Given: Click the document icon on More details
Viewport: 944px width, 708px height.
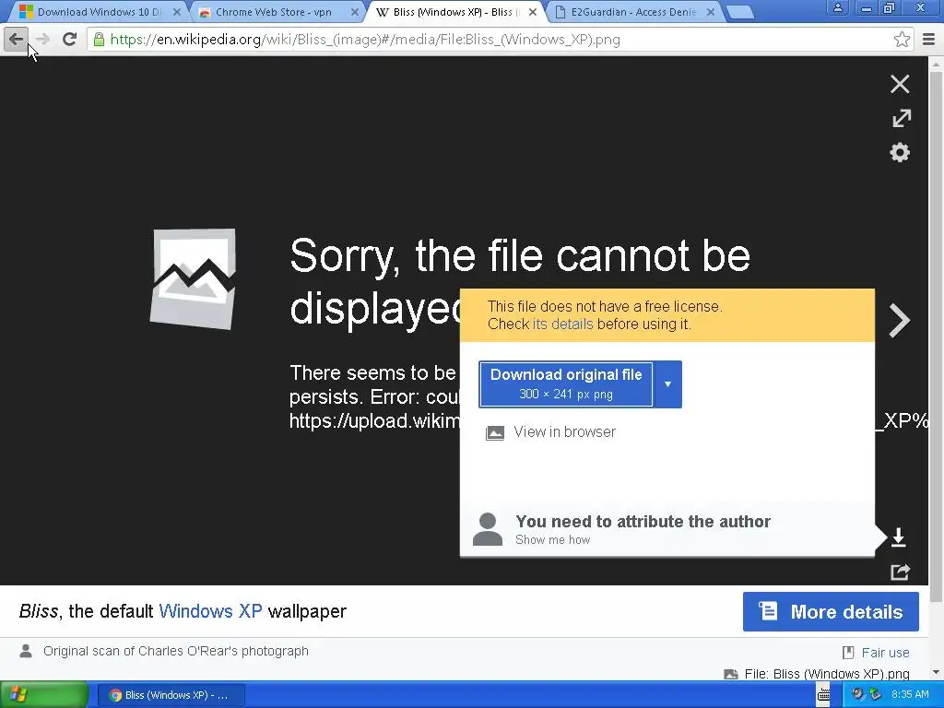Looking at the screenshot, I should point(768,611).
